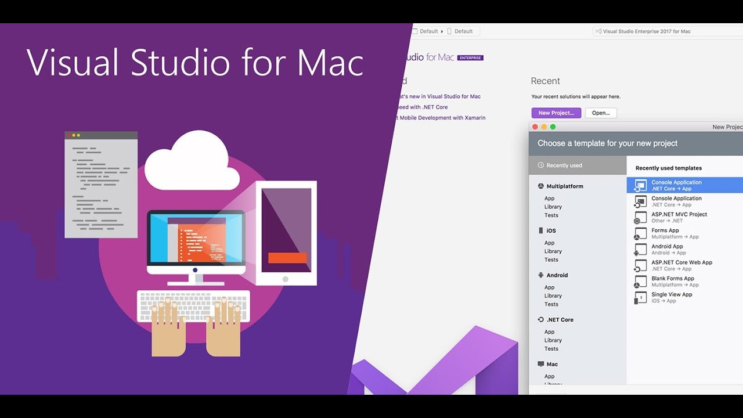Open the second Default target selector

point(460,31)
